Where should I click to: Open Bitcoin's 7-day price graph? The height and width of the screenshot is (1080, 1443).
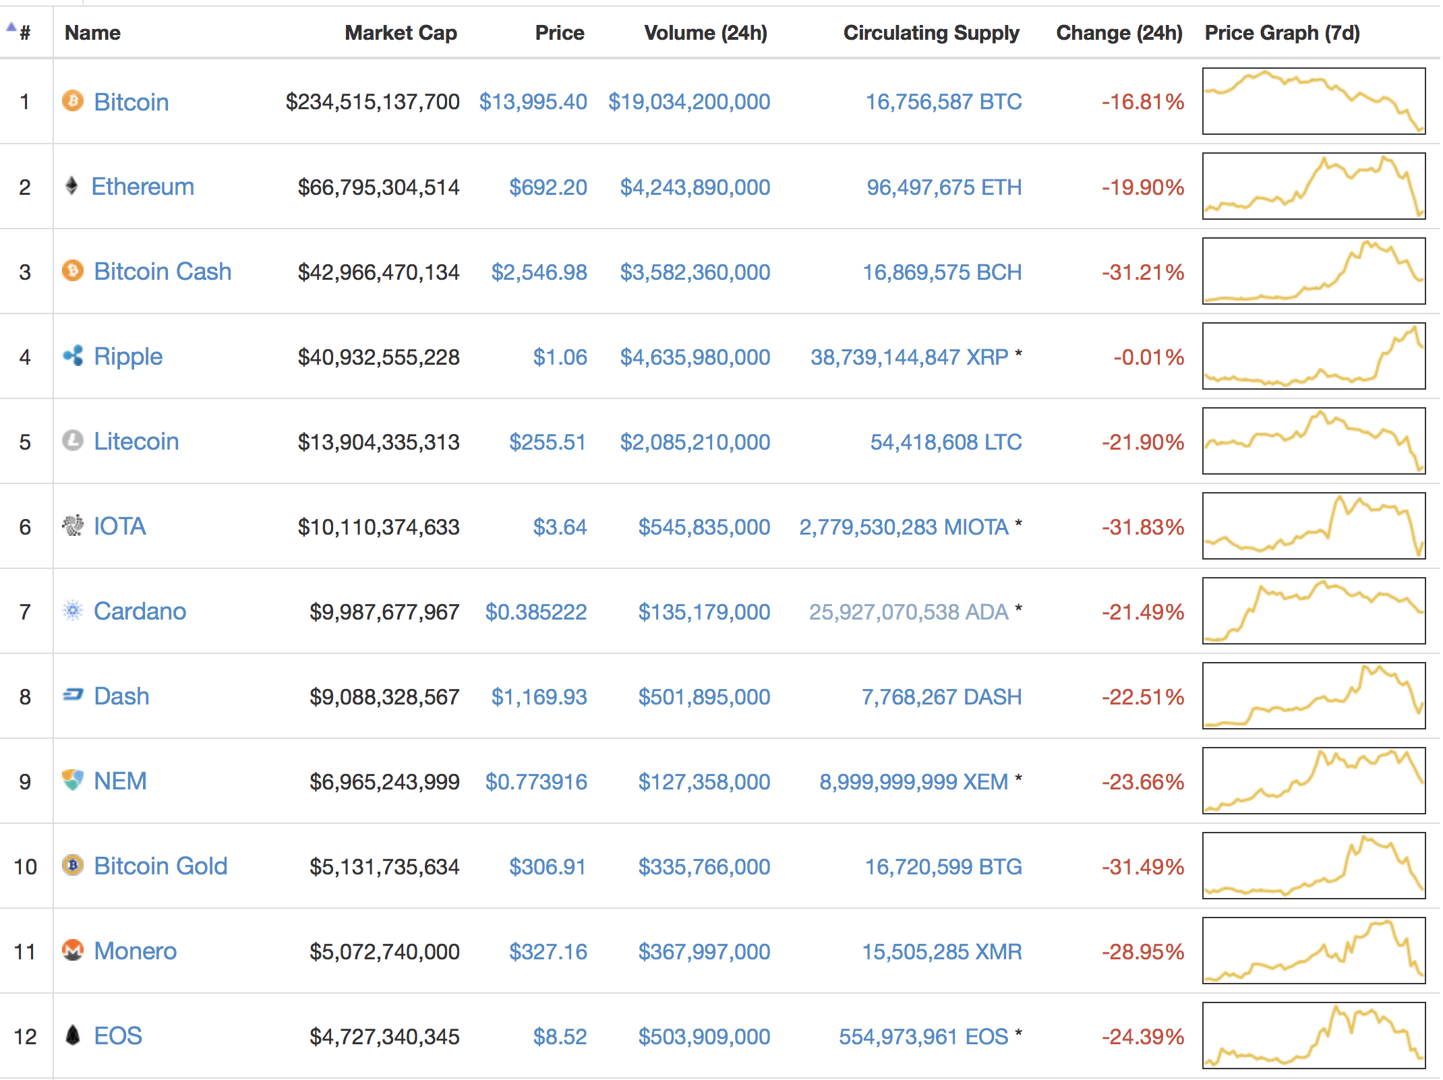pos(1314,101)
